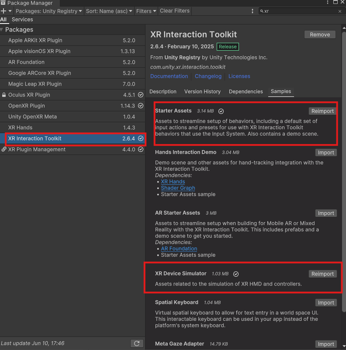
Task: Import the Hands Interaction Demo sample
Action: coord(326,153)
